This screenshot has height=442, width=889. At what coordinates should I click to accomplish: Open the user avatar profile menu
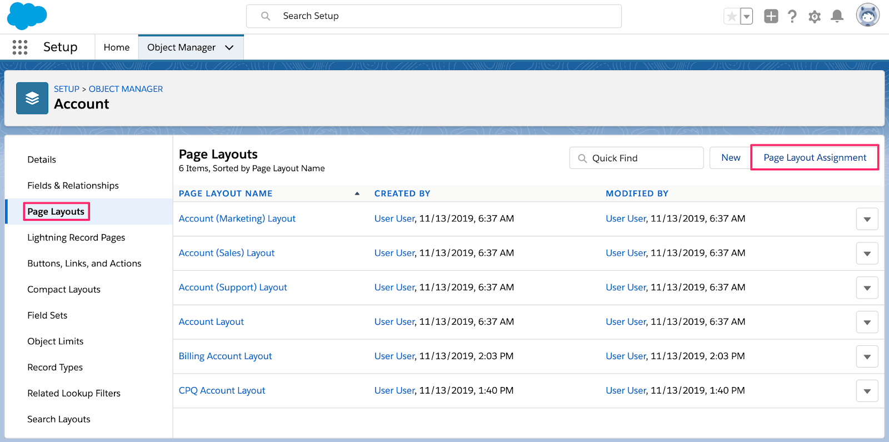[x=868, y=16]
